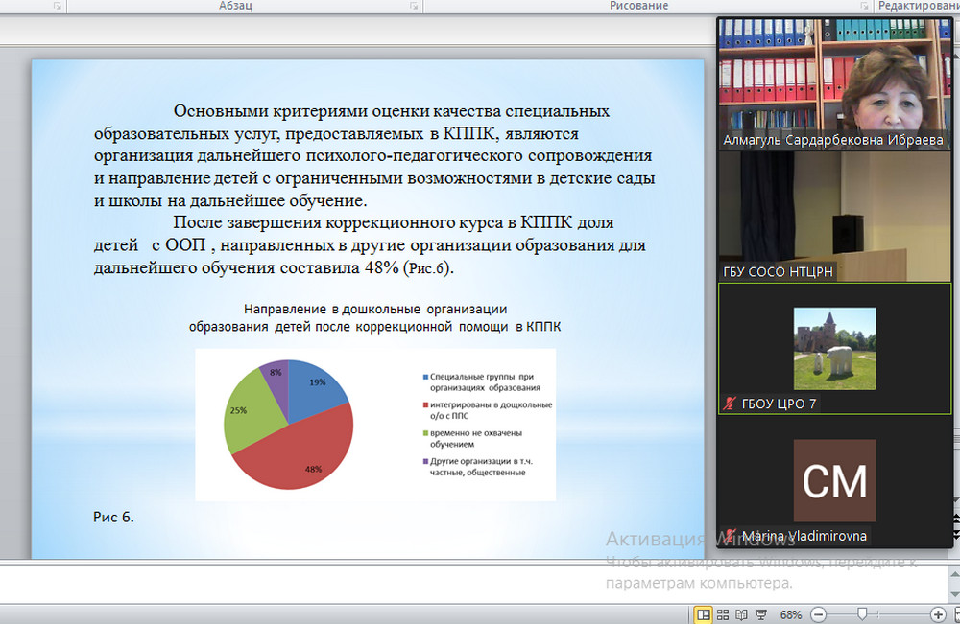
Task: Open the Абзац dialog launcher
Action: click(x=414, y=6)
